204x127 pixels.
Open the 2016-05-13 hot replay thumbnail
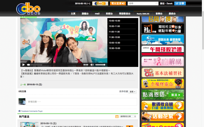29,124
